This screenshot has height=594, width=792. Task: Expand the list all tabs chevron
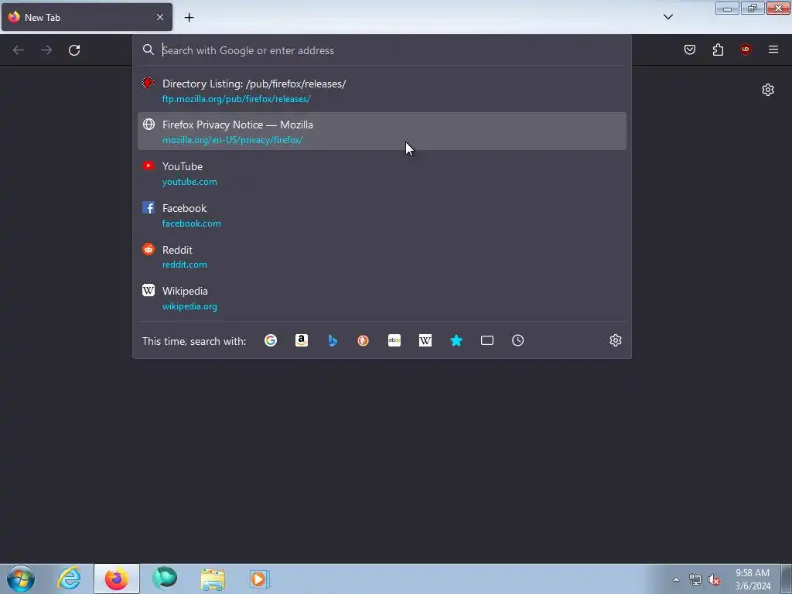[667, 17]
